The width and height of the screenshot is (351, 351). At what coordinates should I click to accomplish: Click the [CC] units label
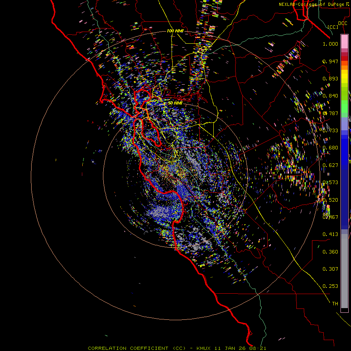333,27
